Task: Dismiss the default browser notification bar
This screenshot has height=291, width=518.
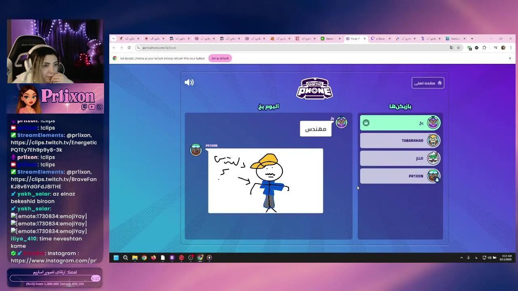Action: (x=510, y=58)
